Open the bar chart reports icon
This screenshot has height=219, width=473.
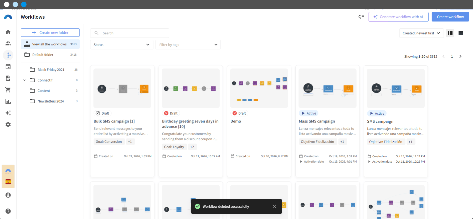click(x=8, y=101)
